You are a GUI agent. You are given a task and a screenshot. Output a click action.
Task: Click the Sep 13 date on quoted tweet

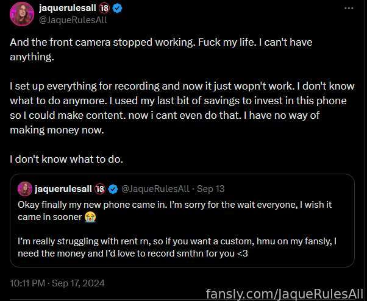tap(210, 189)
